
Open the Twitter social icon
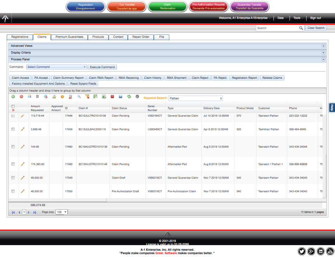[x=301, y=251]
